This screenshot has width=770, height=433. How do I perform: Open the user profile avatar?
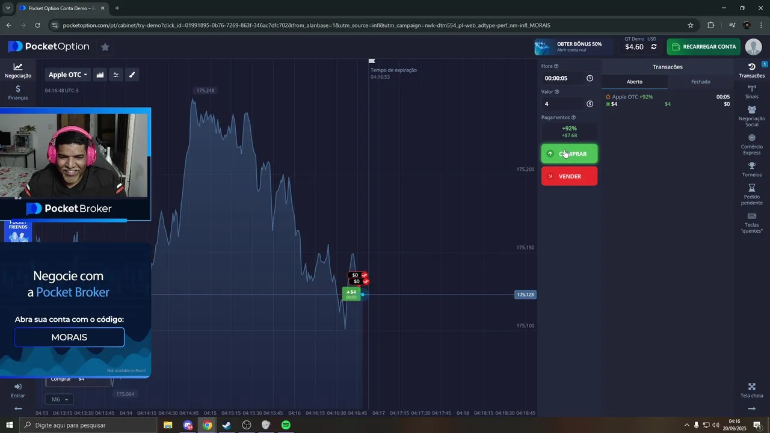point(753,47)
